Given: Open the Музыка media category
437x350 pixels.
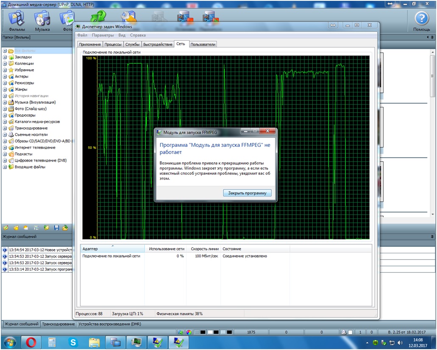Looking at the screenshot, I should [42, 20].
